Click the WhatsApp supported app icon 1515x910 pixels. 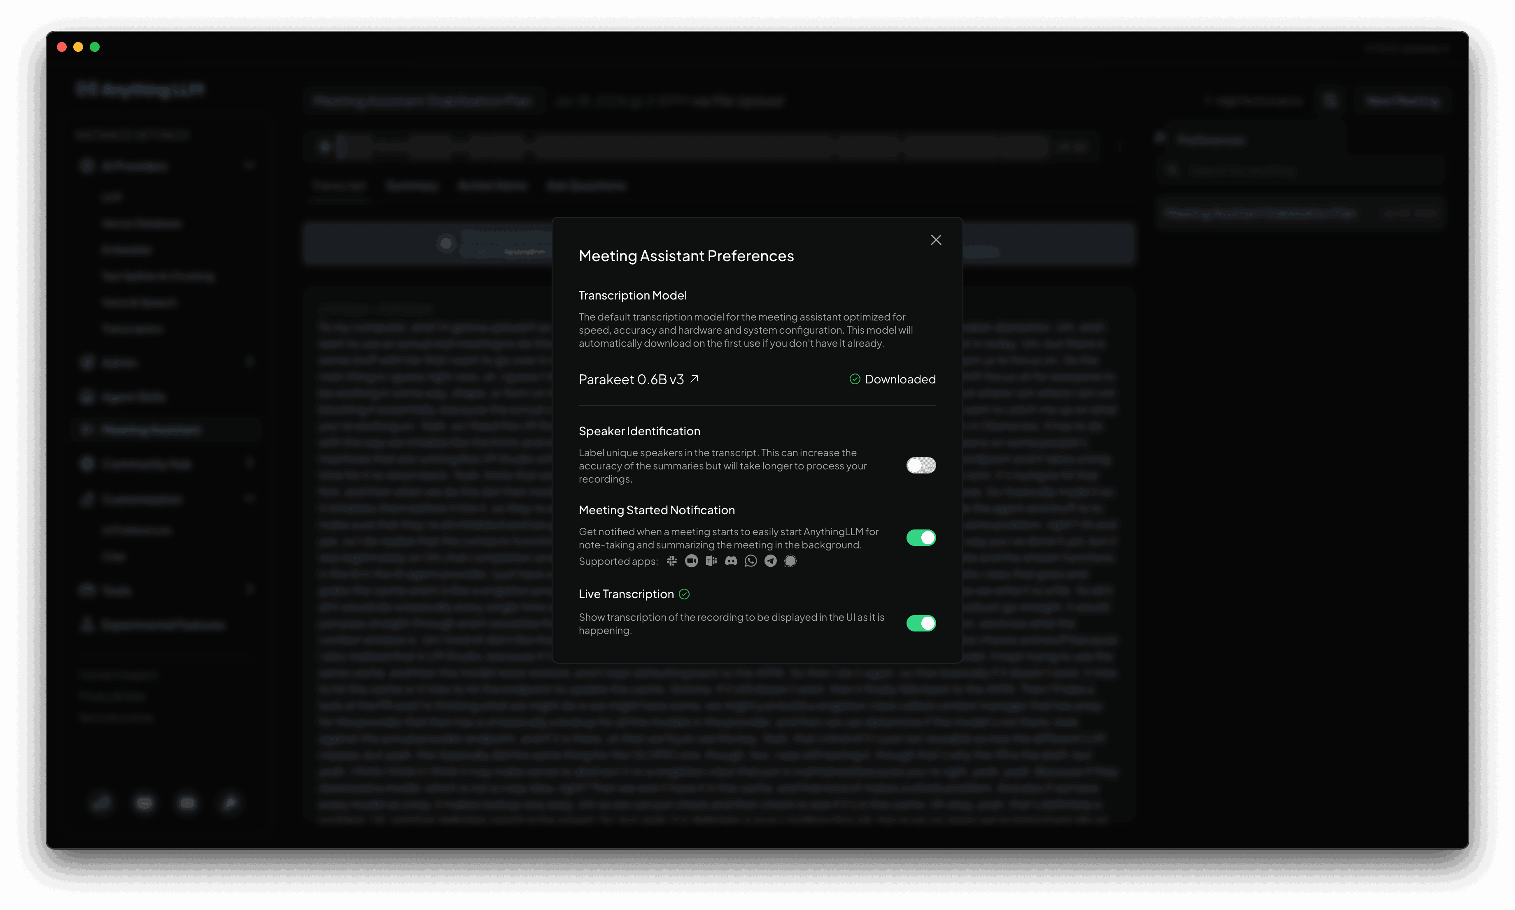tap(751, 560)
